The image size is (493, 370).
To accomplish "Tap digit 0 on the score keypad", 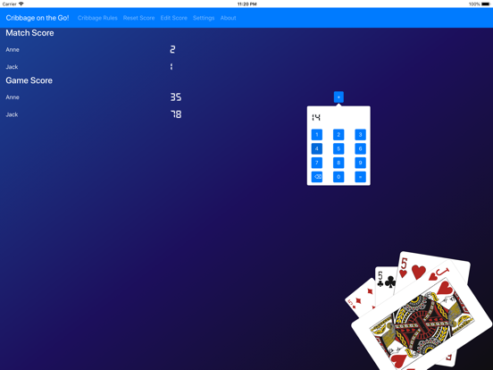I will (338, 177).
